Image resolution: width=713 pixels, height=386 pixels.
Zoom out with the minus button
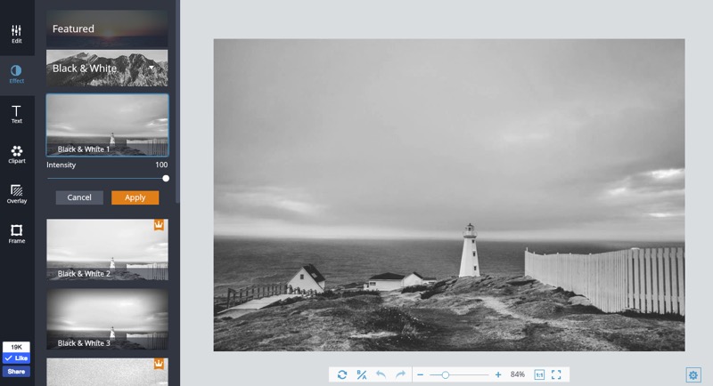click(x=421, y=375)
